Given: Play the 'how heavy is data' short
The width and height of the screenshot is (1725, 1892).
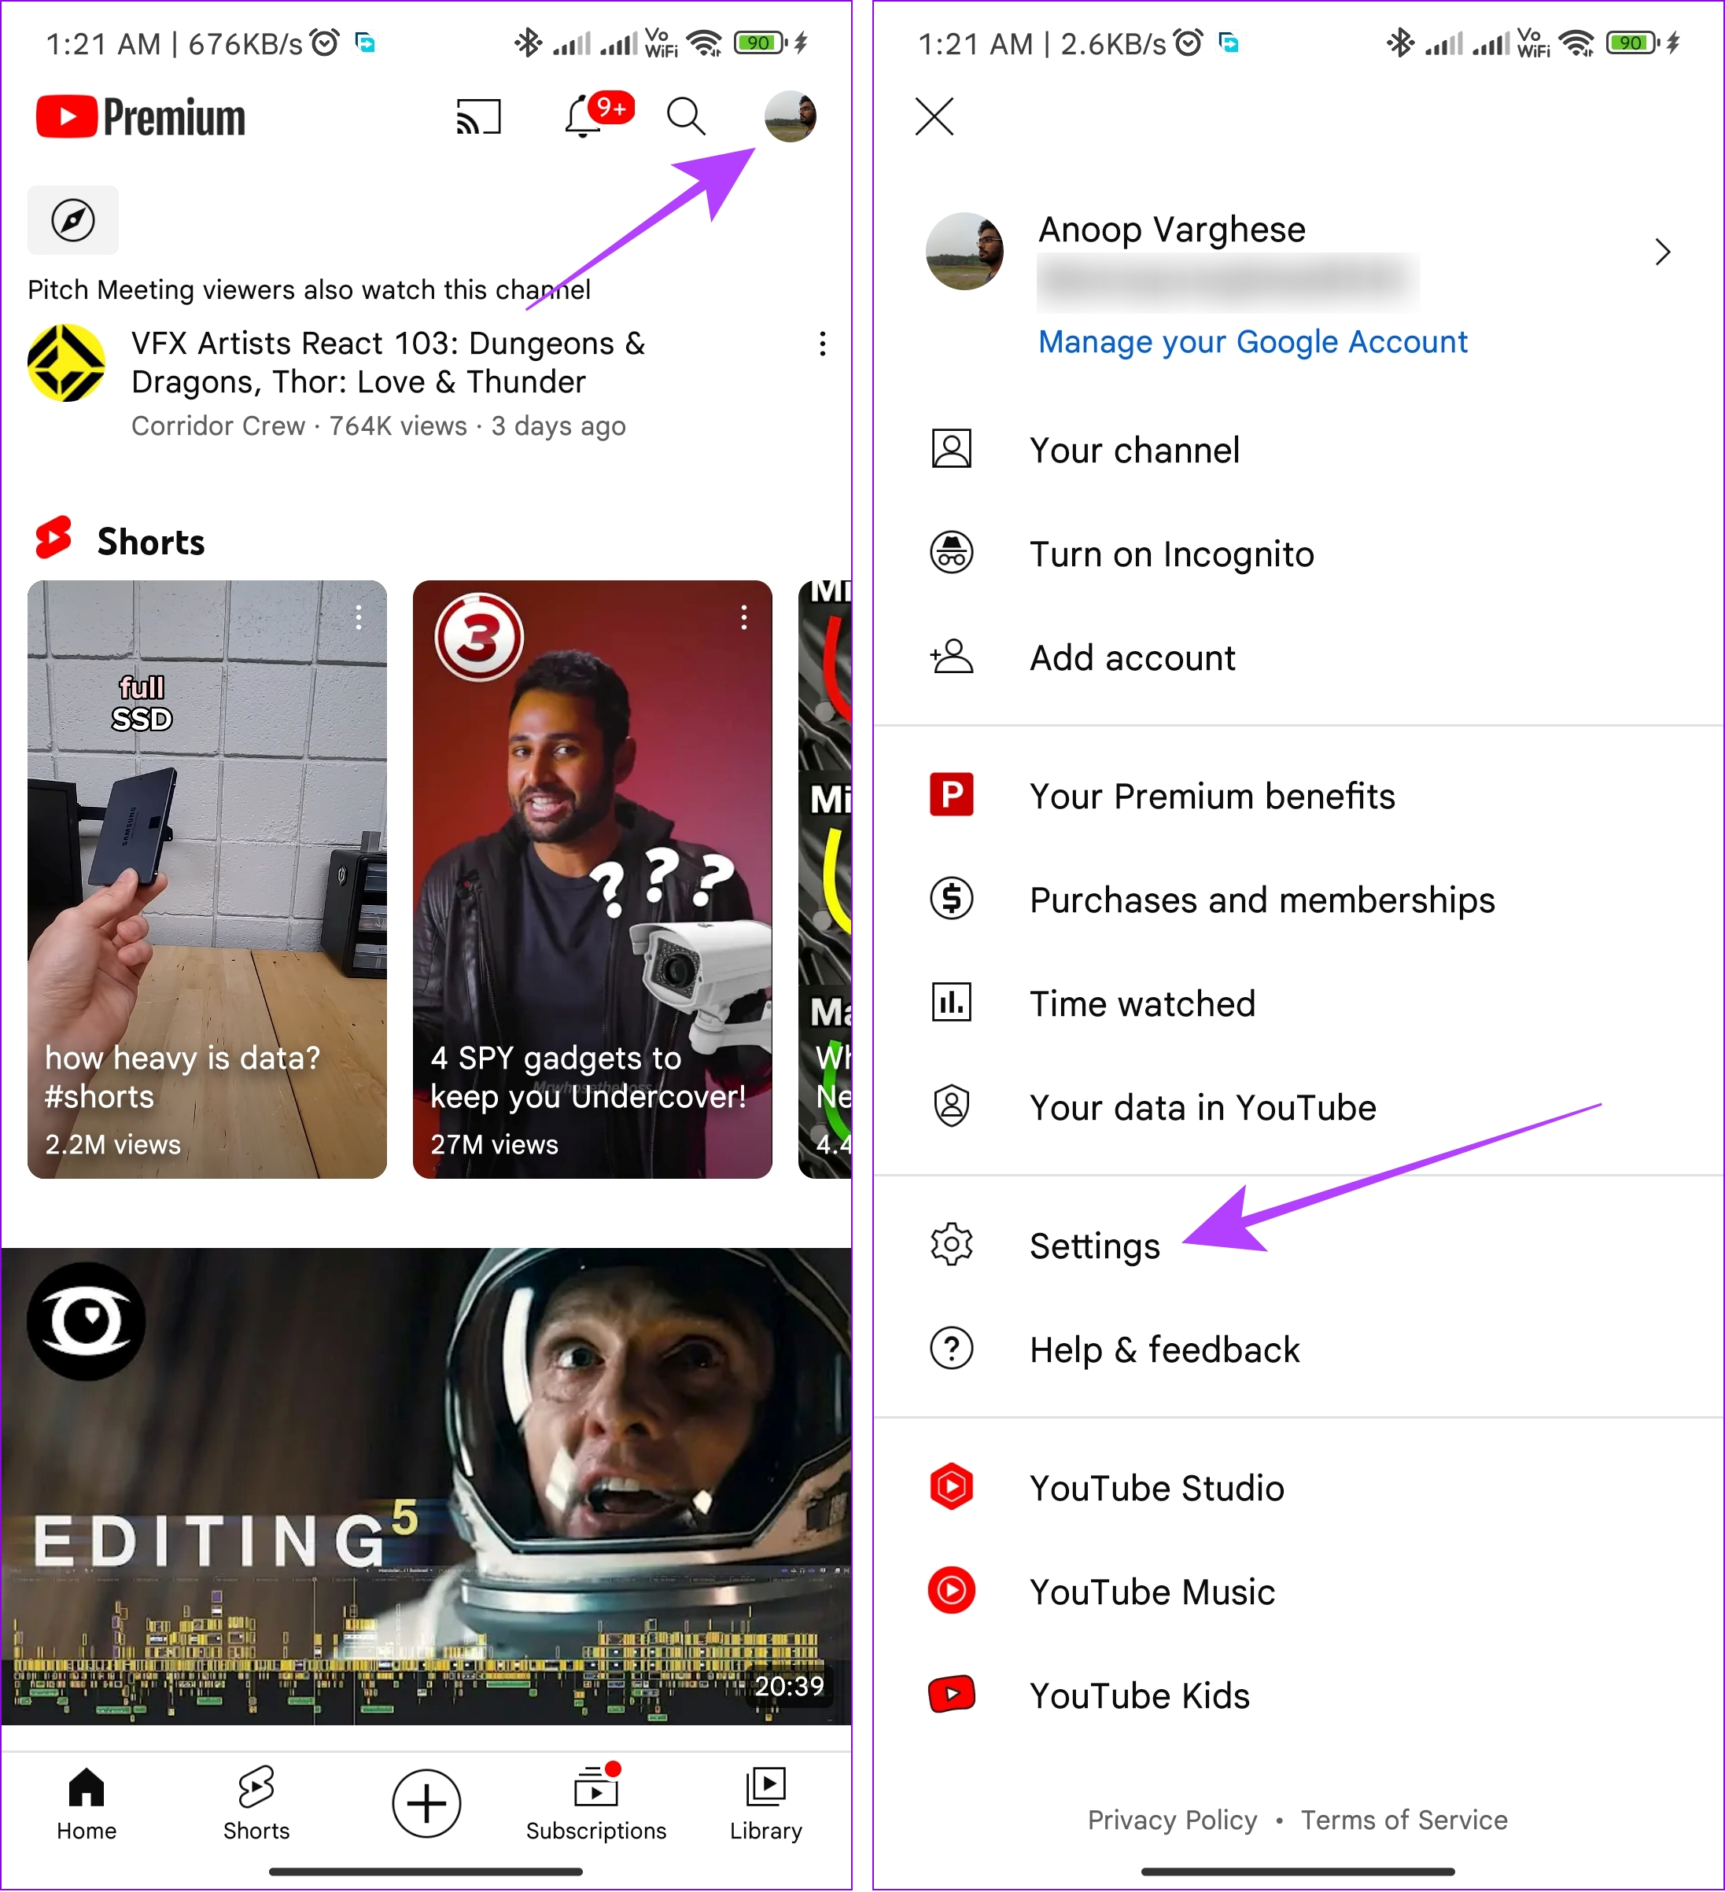Looking at the screenshot, I should click(x=206, y=878).
